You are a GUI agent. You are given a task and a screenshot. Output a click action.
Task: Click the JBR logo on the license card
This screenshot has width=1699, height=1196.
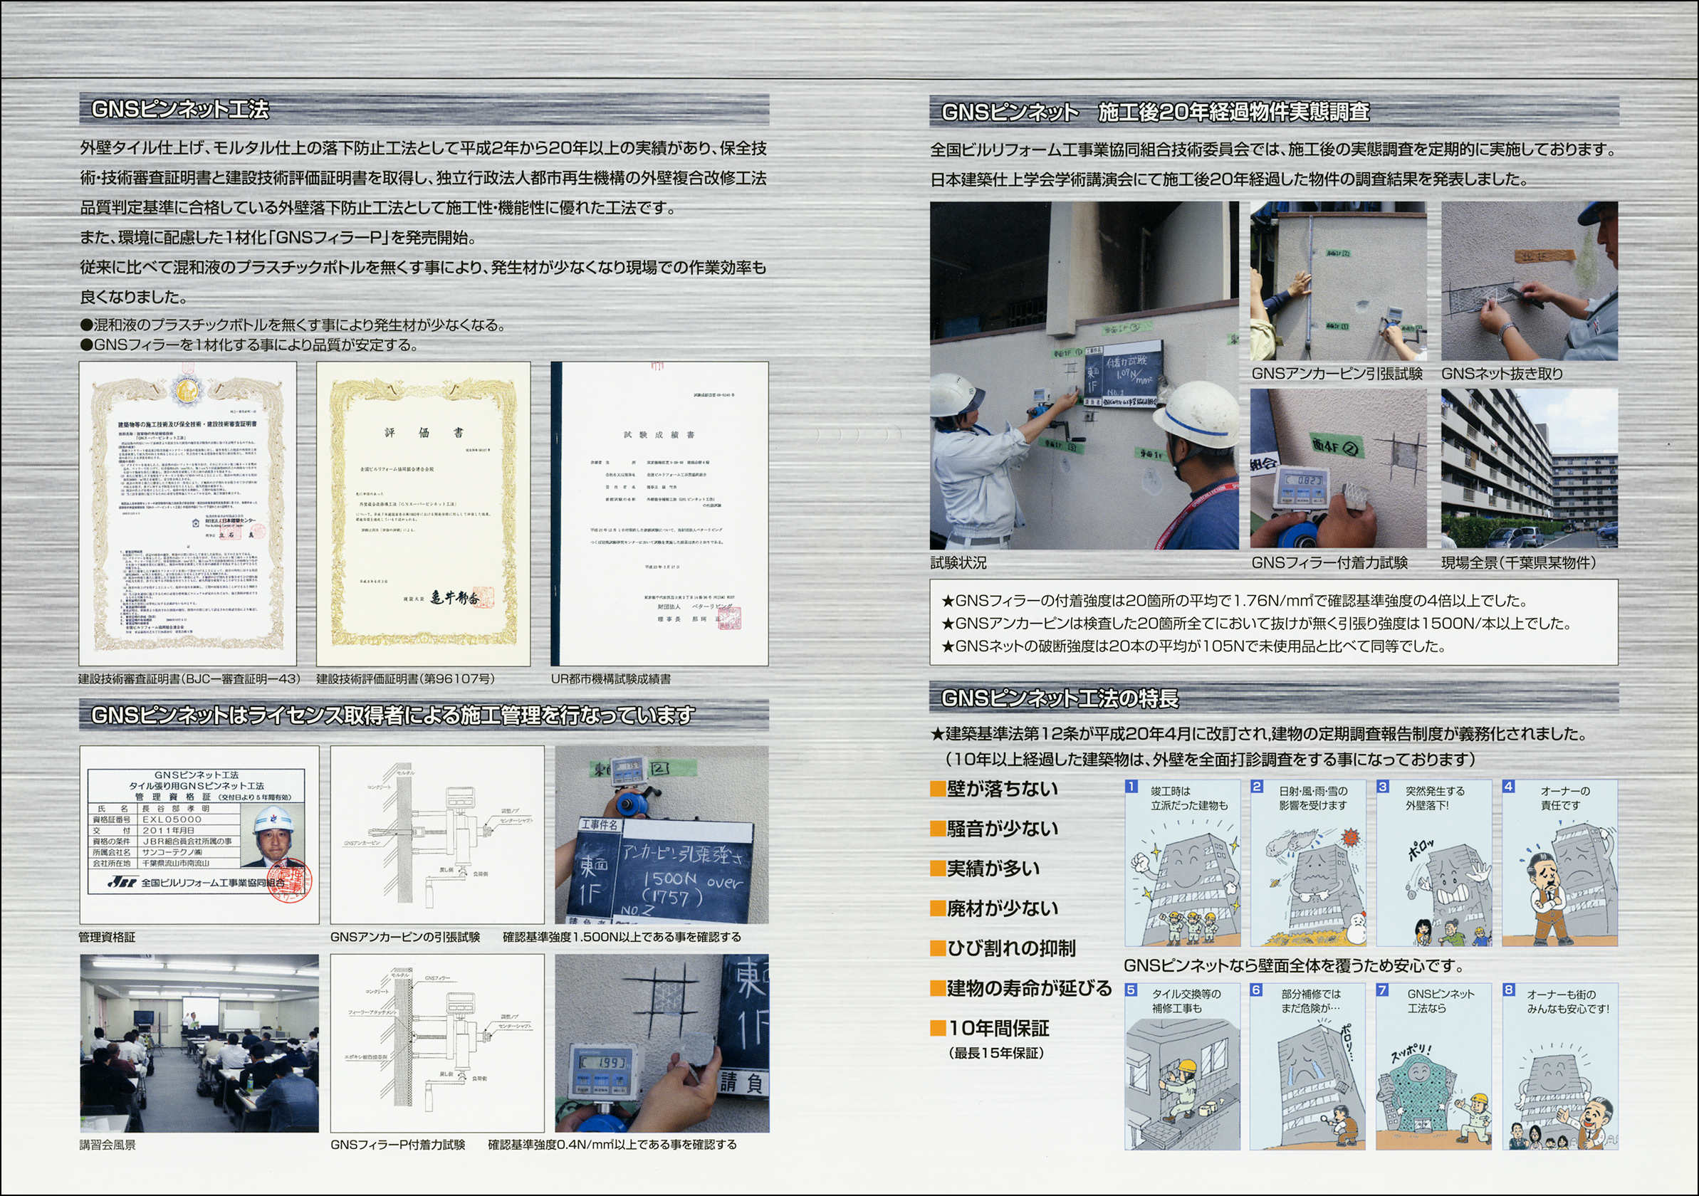pyautogui.click(x=123, y=882)
